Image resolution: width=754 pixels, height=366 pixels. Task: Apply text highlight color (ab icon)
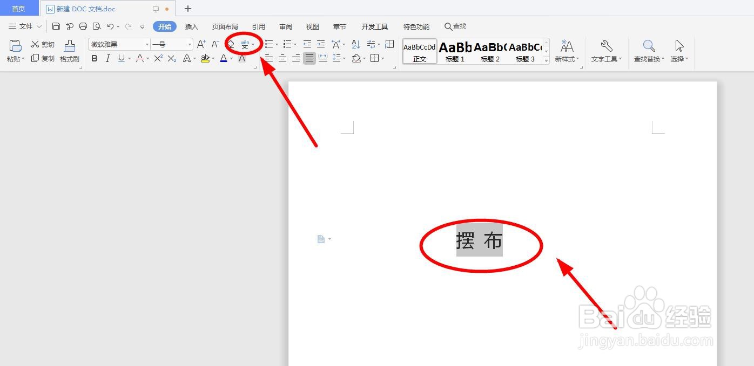tap(205, 58)
